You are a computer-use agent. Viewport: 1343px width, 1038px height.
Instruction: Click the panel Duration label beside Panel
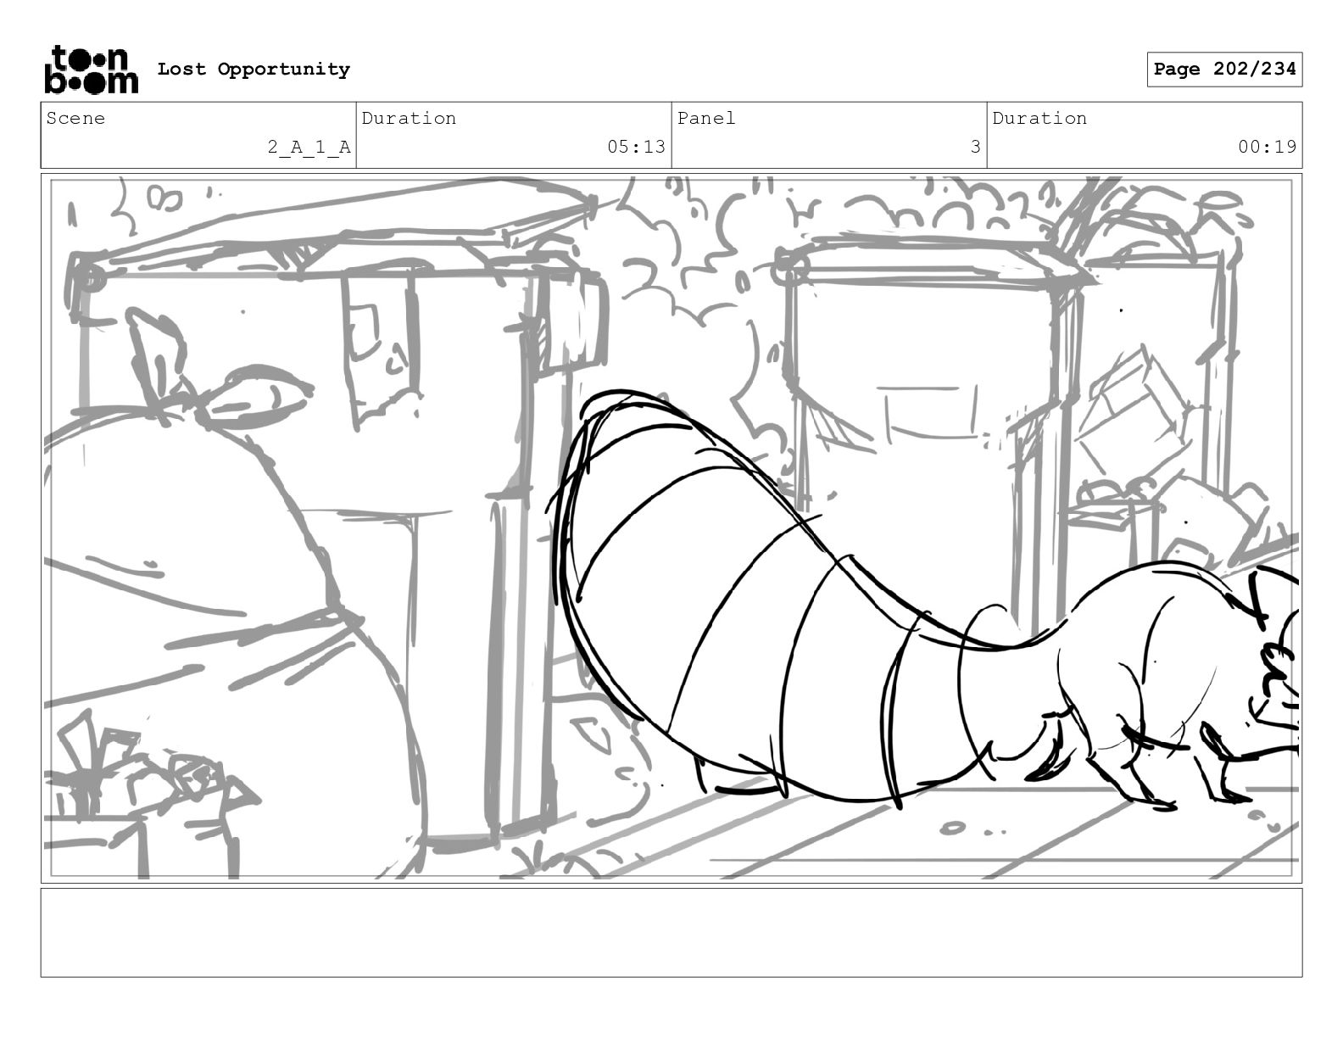click(1039, 119)
